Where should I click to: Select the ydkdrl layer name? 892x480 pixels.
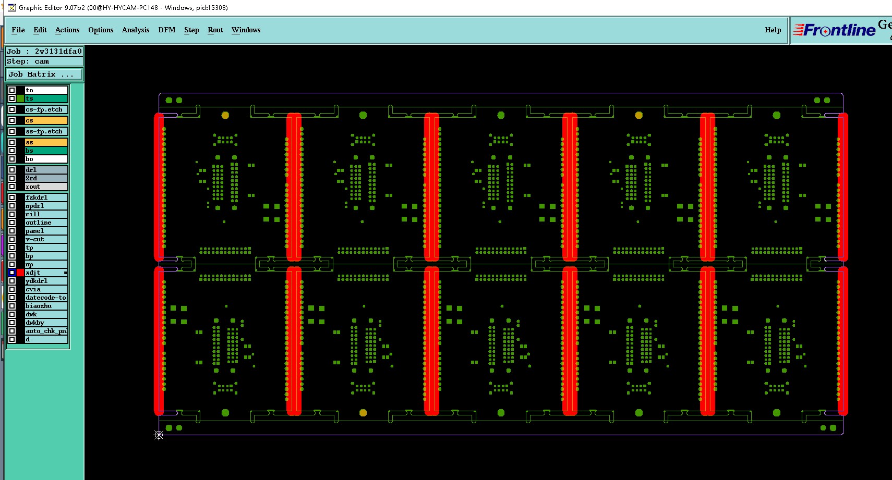click(46, 281)
